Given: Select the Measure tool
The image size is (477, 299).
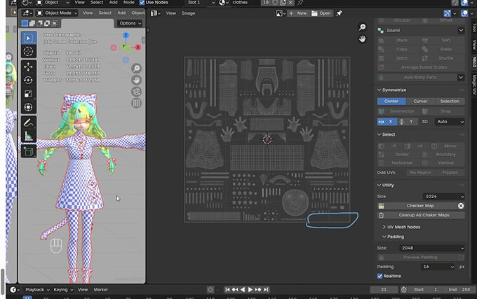Looking at the screenshot, I should click(28, 137).
